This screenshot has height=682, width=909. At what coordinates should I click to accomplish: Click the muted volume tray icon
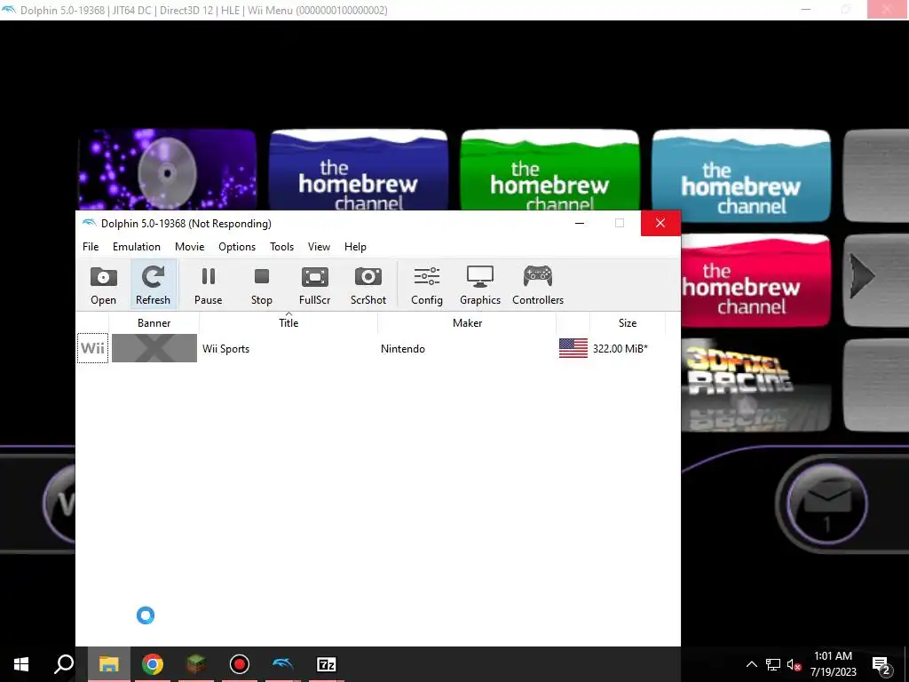(794, 664)
